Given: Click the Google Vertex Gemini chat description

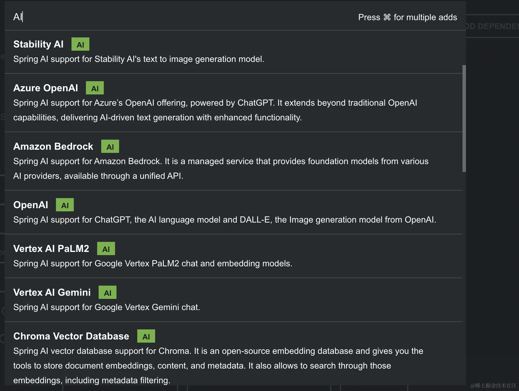Looking at the screenshot, I should (x=107, y=308).
